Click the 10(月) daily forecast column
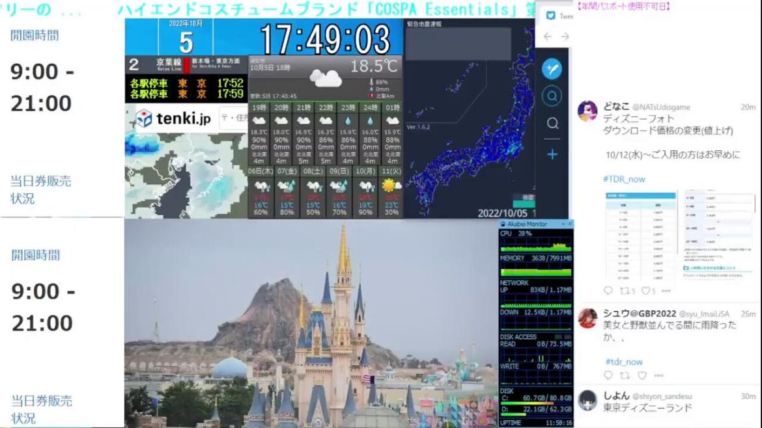Screen dimensions: 762x428 (365, 192)
